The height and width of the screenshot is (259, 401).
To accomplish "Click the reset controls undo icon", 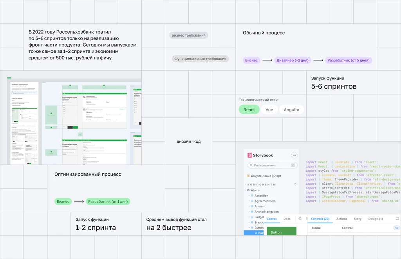I will [397, 228].
